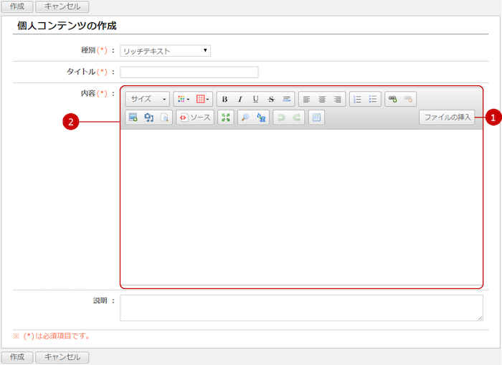Open the text color picker dropdown
This screenshot has height=365, width=502.
(x=184, y=99)
